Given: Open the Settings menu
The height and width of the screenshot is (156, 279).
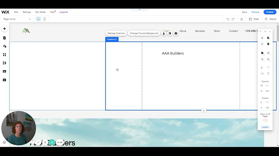Looking at the screenshot, I should (27, 12).
